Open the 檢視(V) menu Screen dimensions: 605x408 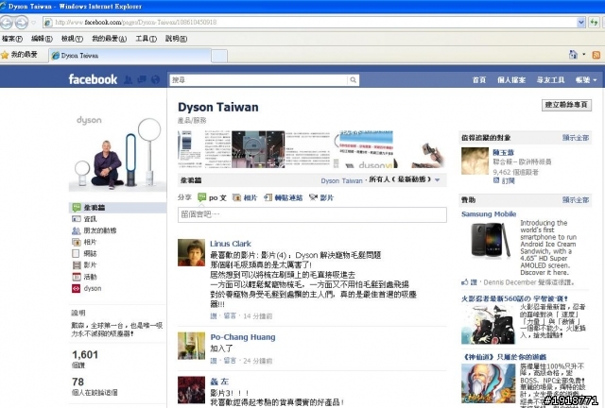72,39
